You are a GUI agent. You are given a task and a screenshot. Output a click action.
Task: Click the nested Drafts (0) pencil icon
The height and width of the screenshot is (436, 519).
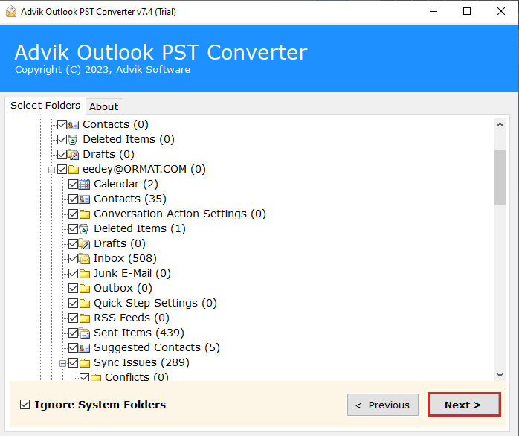[85, 244]
